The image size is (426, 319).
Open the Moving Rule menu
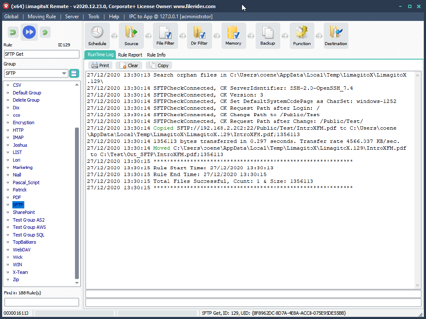pos(42,17)
